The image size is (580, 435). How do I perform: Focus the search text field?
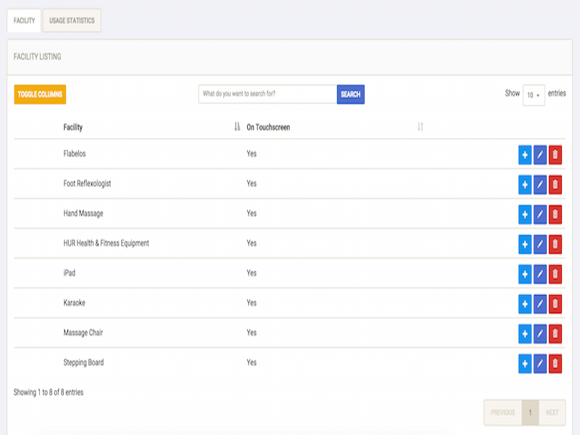coord(268,94)
